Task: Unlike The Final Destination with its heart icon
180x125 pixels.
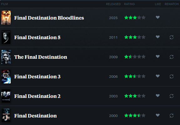Action: click(157, 57)
